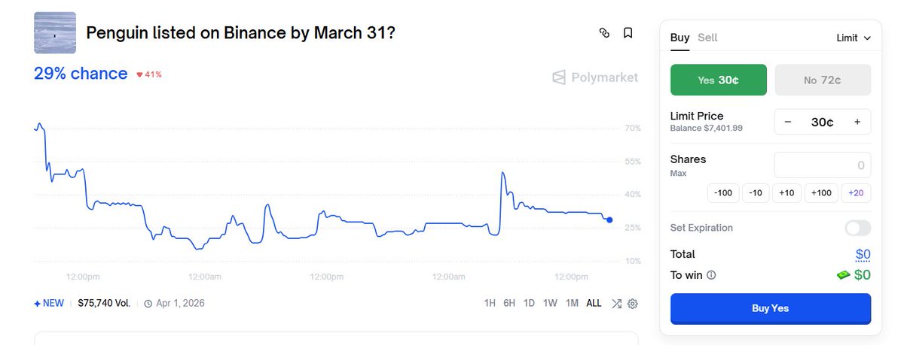904x345 pixels.
Task: Increase limit price with plus button
Action: click(x=857, y=122)
